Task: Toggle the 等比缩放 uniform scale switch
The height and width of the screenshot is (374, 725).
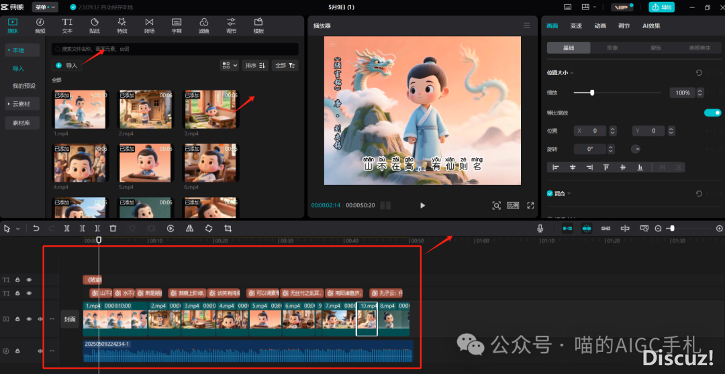Action: 712,113
